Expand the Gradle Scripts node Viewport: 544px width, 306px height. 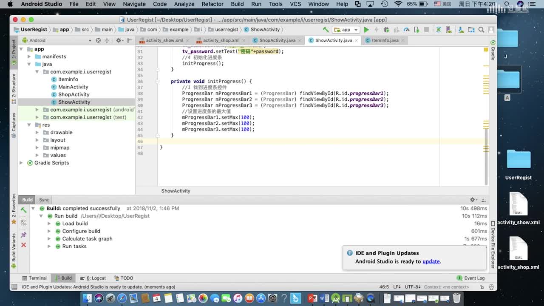click(x=21, y=163)
